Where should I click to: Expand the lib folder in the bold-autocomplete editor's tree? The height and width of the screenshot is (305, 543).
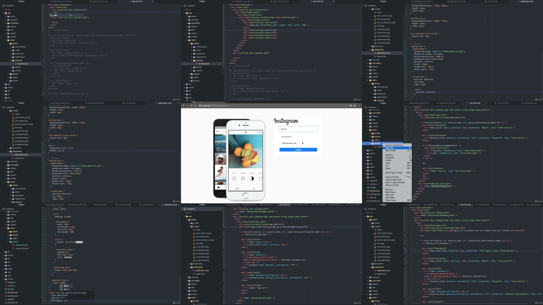pyautogui.click(x=4, y=262)
